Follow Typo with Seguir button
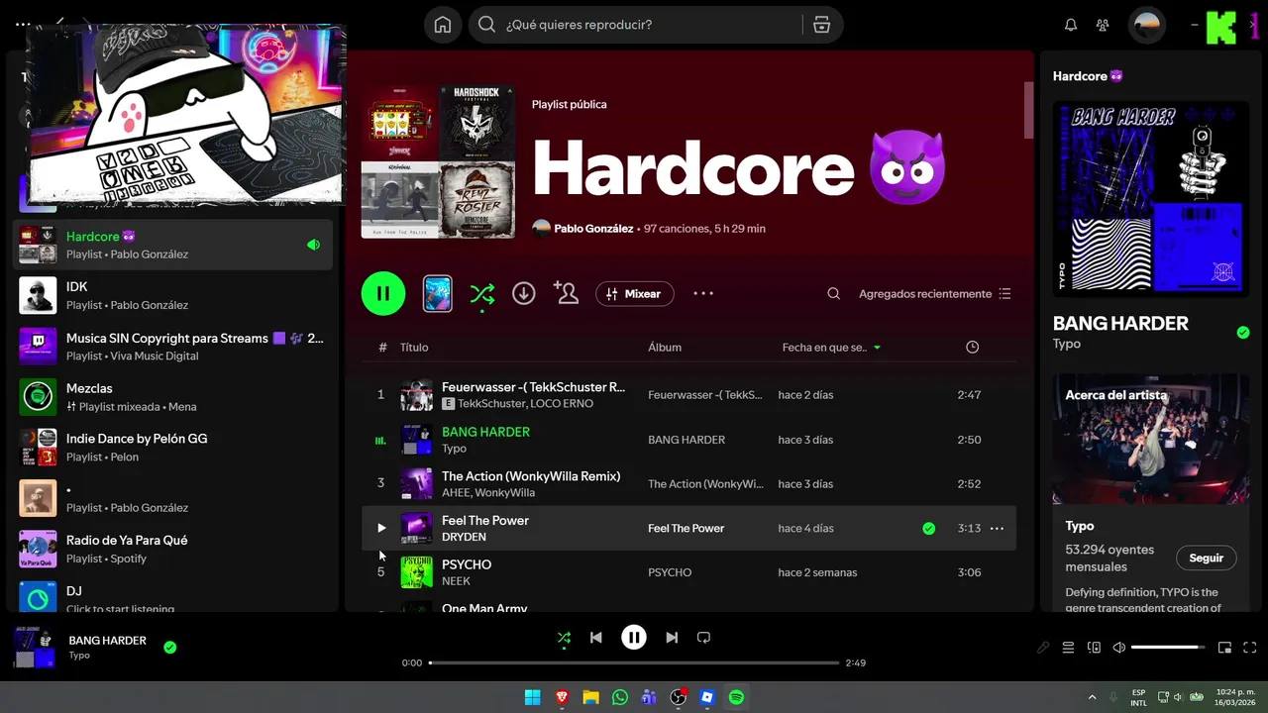The width and height of the screenshot is (1268, 713). (1206, 558)
